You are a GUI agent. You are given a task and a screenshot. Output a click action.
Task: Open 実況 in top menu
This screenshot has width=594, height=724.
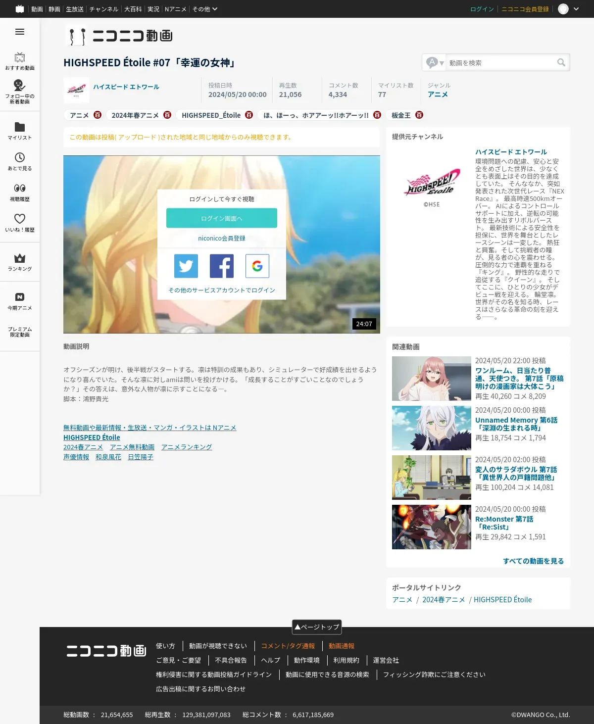[153, 9]
